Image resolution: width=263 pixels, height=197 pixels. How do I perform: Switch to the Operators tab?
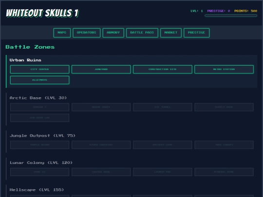87,33
